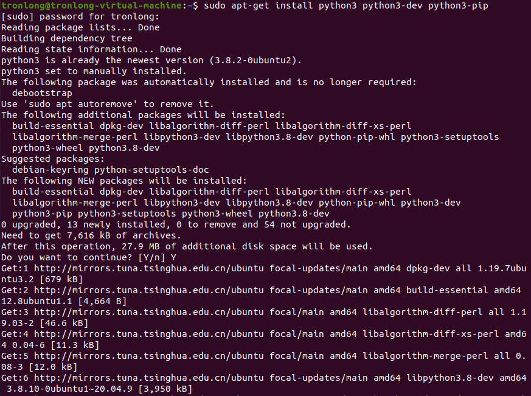The height and width of the screenshot is (396, 531).
Task: Click the 'Reading package lists... Done' line
Action: (x=80, y=27)
